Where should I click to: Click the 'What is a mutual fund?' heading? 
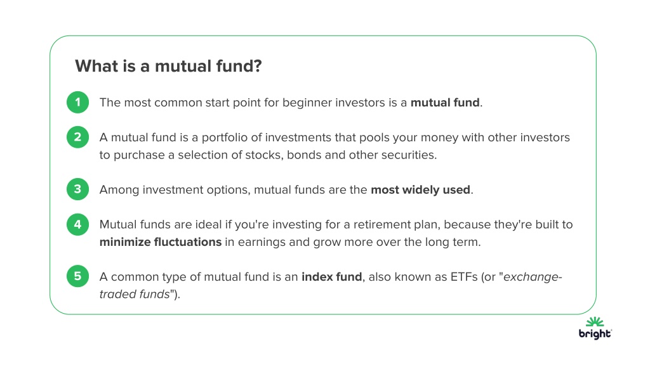pyautogui.click(x=168, y=66)
